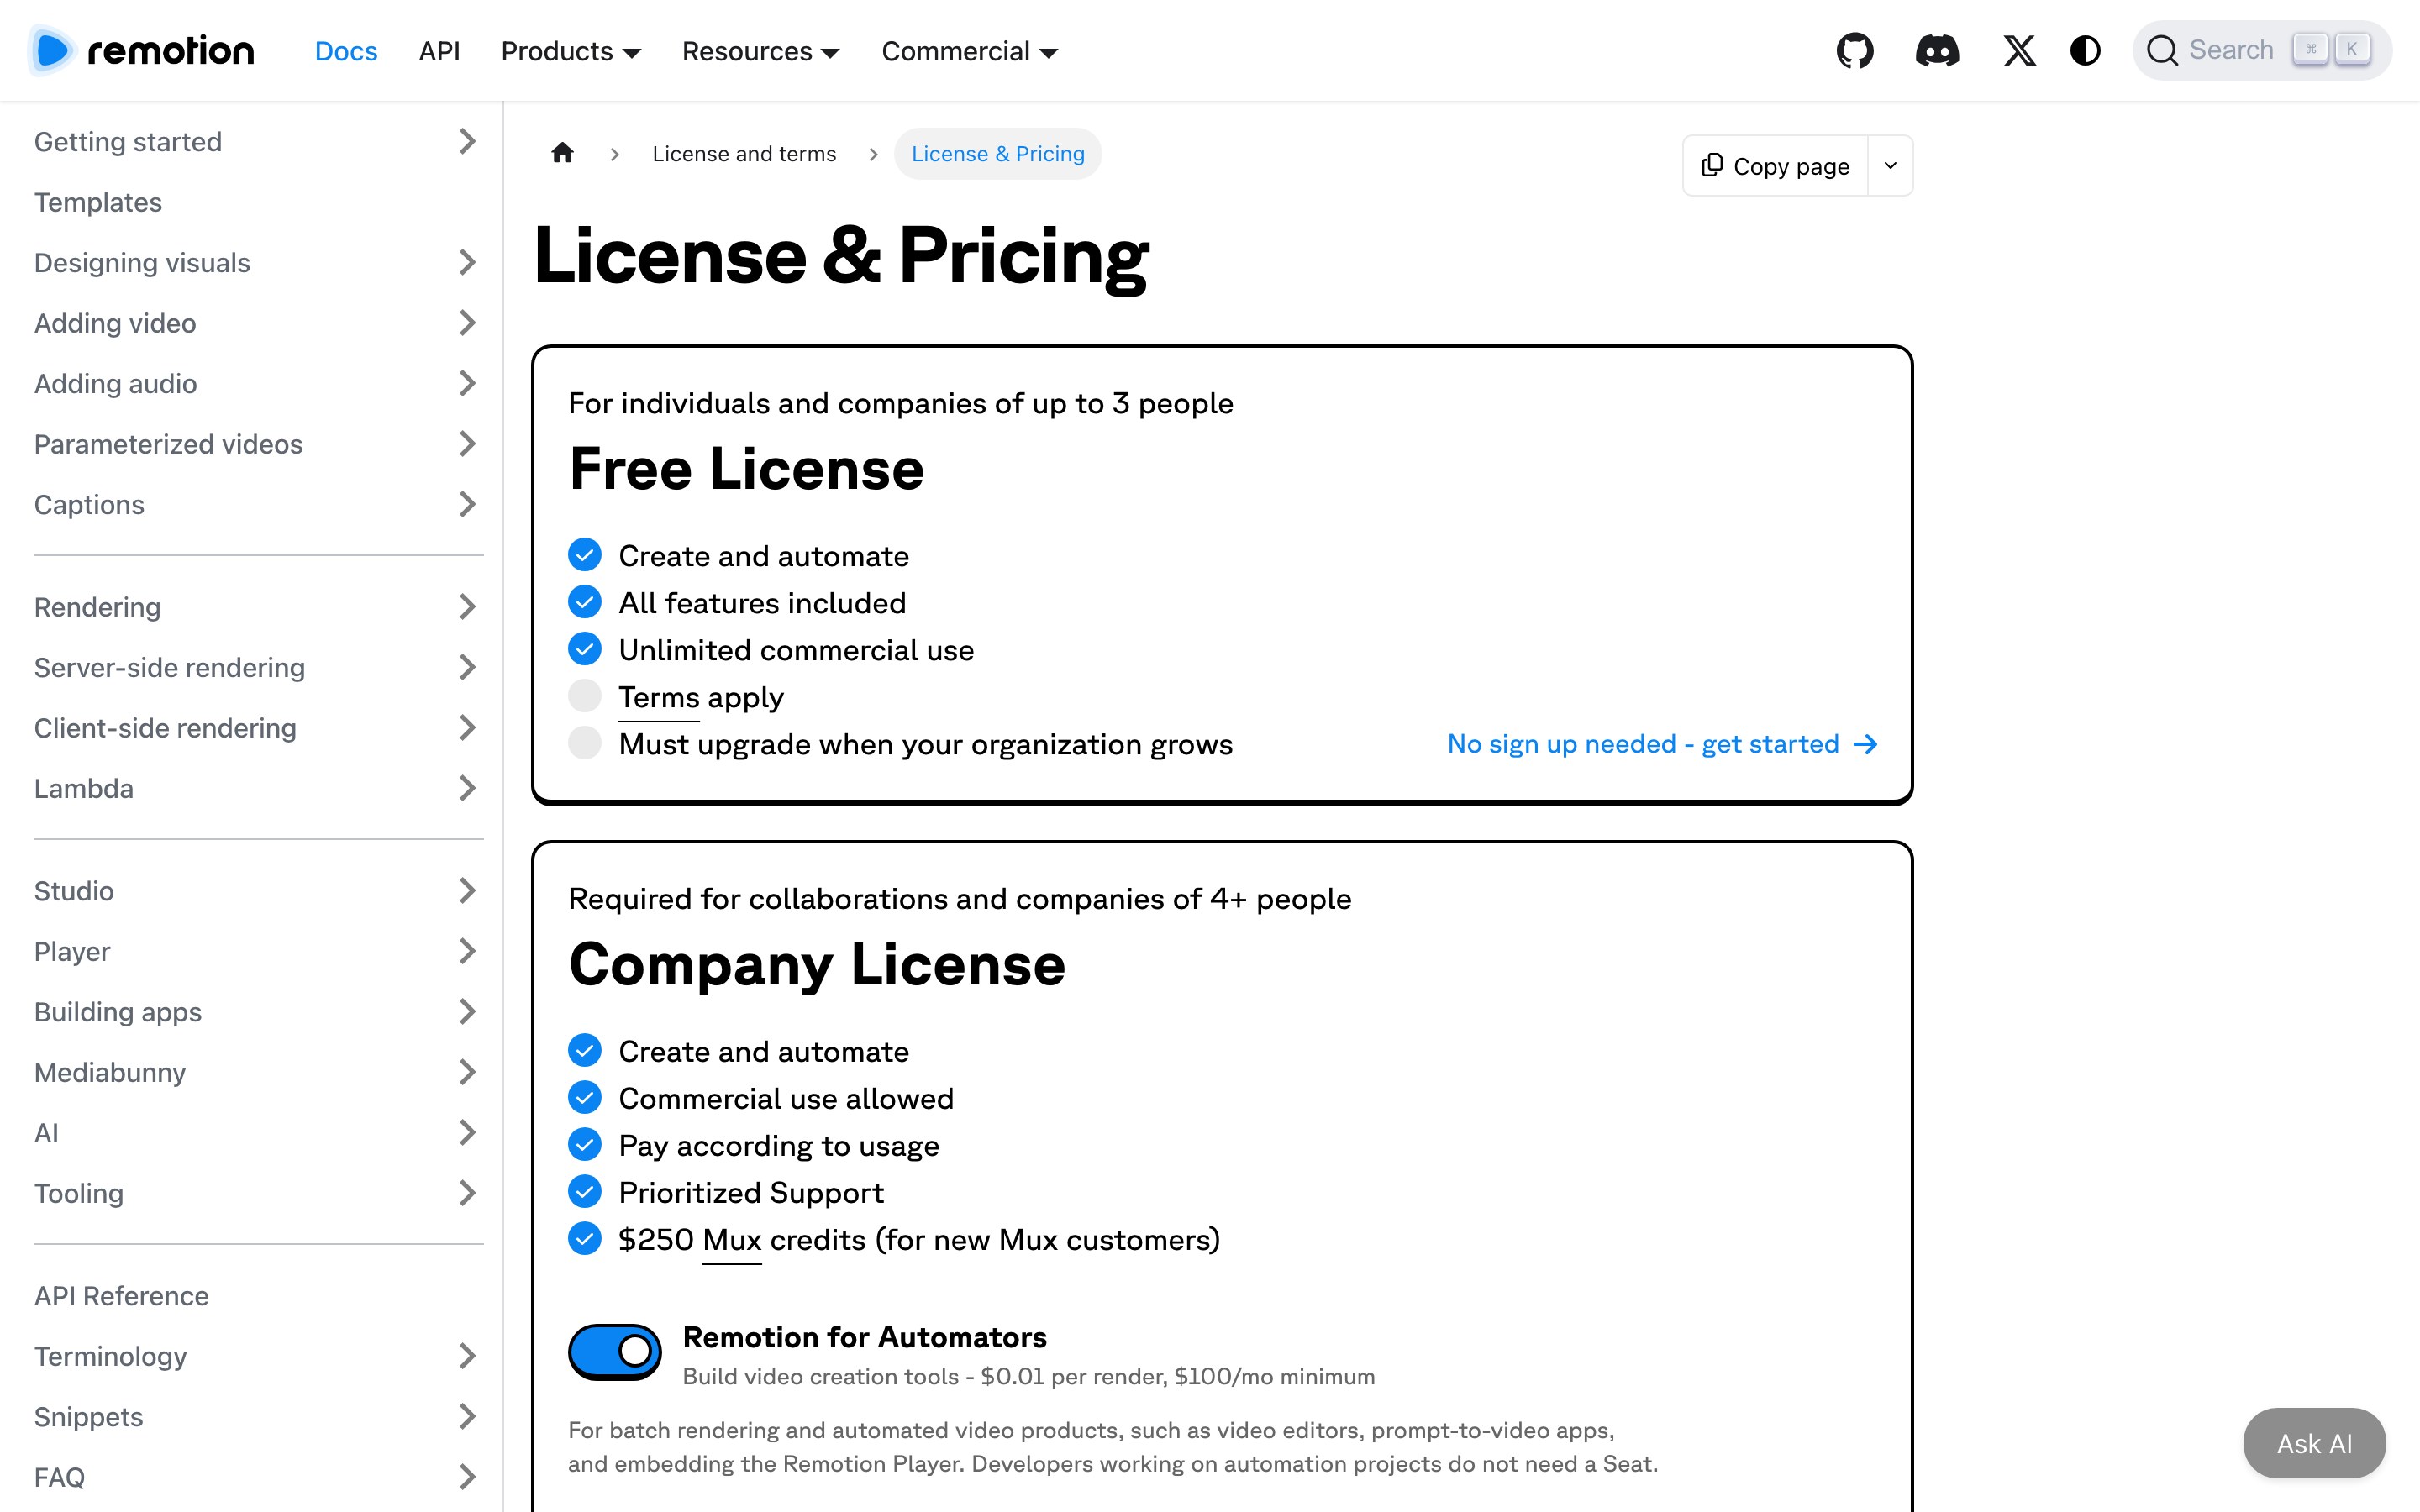Click the search magnifier icon
Screen dimensions: 2420x1512
[x=2162, y=51]
